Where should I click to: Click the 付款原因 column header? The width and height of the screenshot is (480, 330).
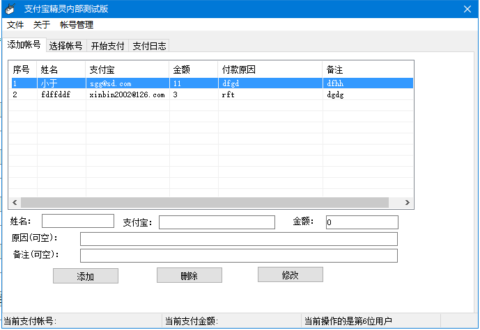(x=270, y=69)
